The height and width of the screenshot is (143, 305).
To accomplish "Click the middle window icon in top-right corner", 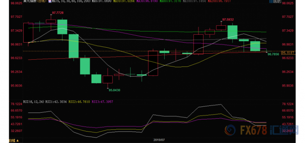I will (x=275, y=1).
